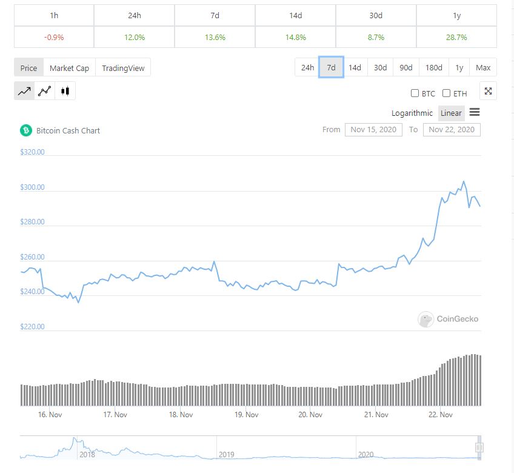
Task: Click the 14d column header in table
Action: coord(295,15)
